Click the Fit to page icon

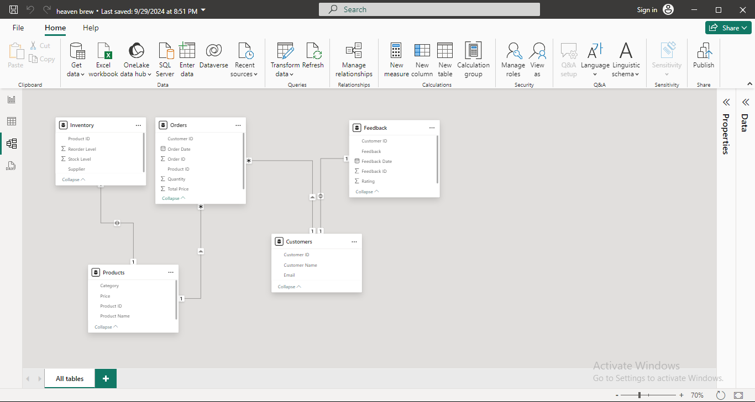pos(738,395)
